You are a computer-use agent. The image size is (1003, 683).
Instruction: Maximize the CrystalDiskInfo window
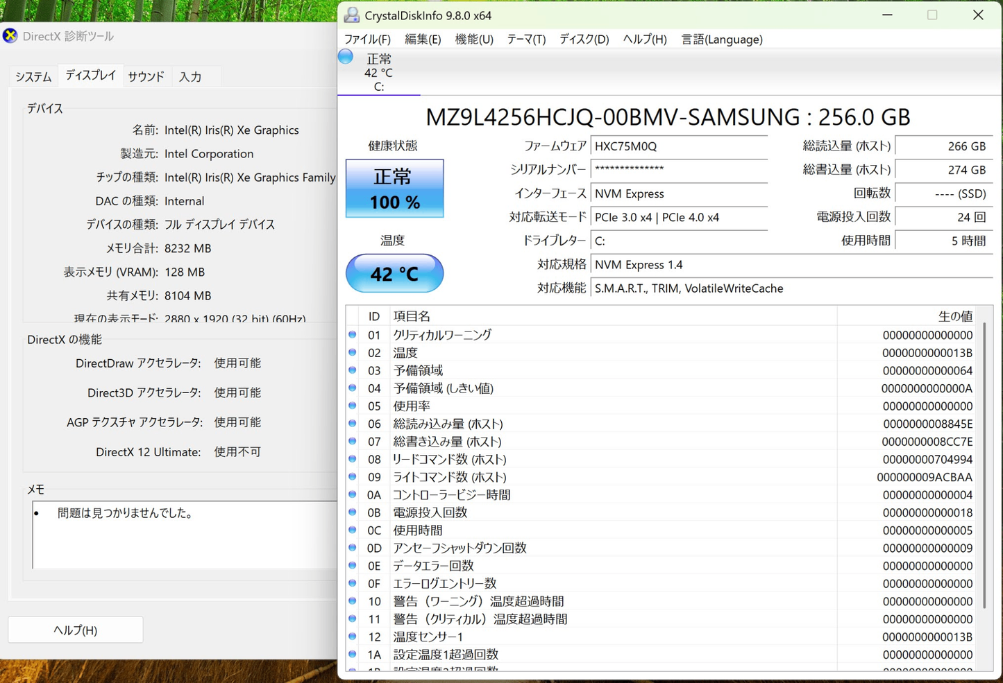932,15
